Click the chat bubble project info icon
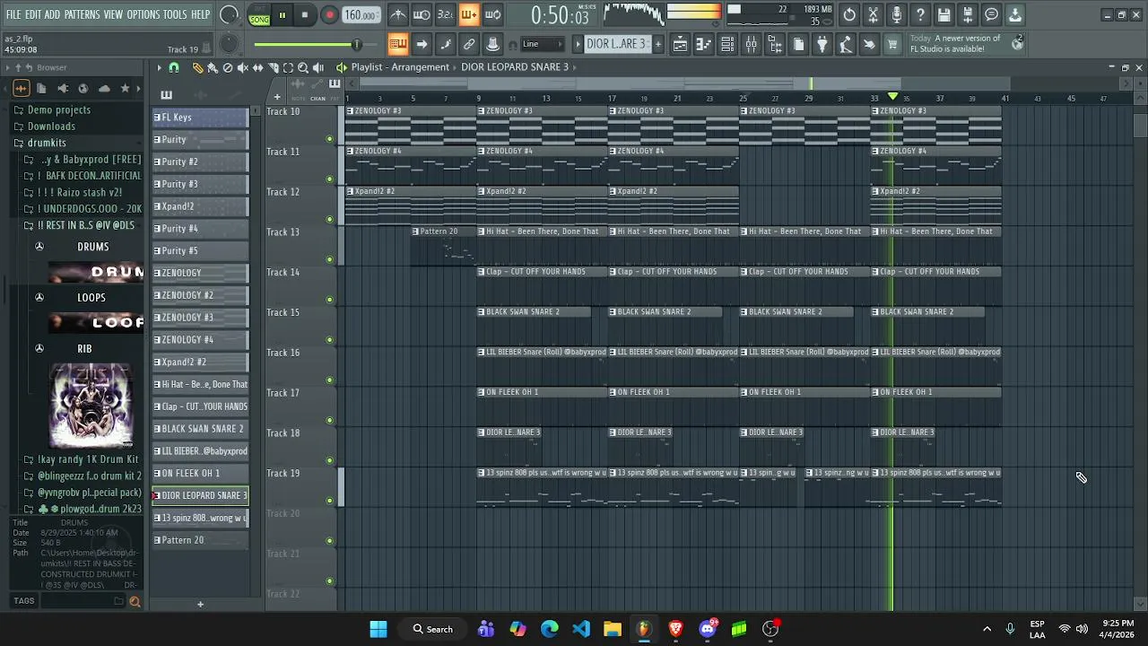The width and height of the screenshot is (1148, 646). coord(991,14)
